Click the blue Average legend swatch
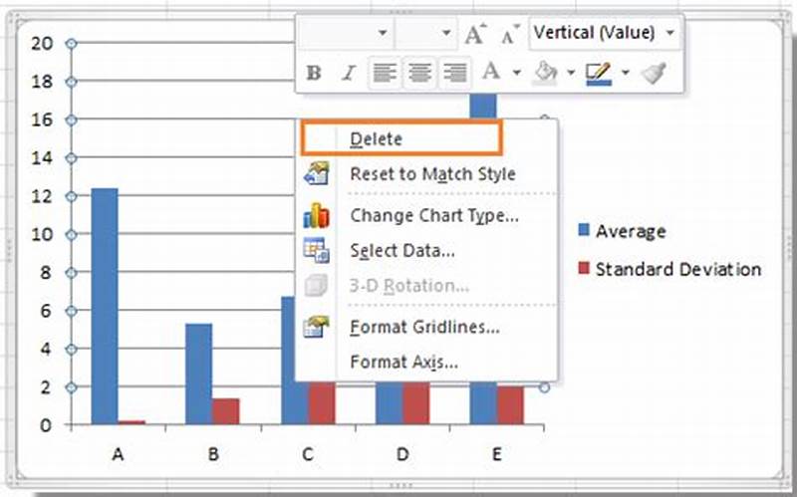797x497 pixels. coord(584,230)
